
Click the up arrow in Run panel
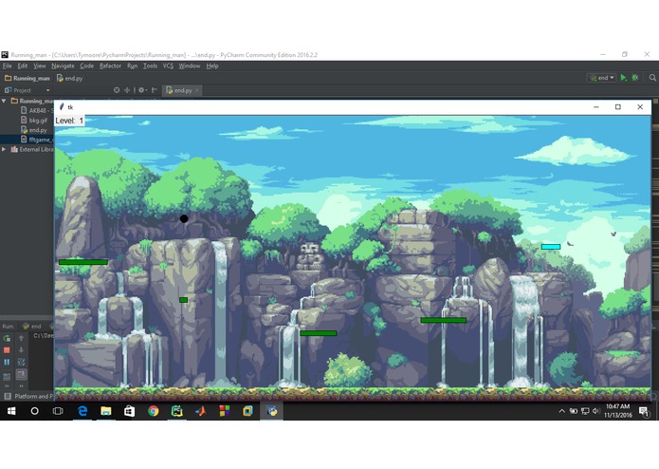point(21,338)
